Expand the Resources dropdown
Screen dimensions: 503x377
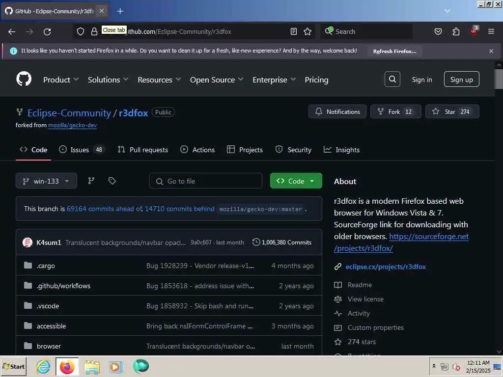point(159,80)
